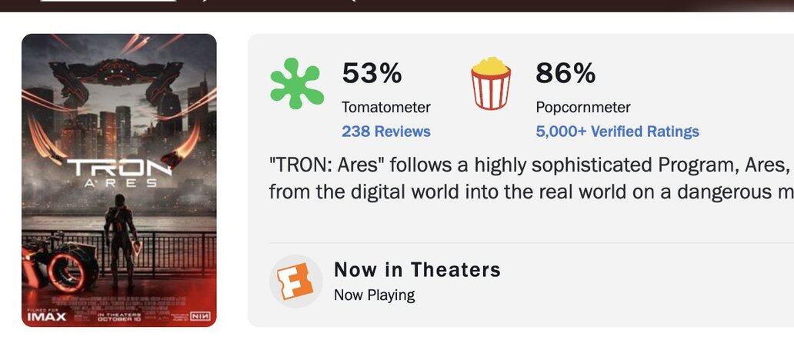794x350 pixels.
Task: Click the Now in Theaters heading
Action: 417,270
